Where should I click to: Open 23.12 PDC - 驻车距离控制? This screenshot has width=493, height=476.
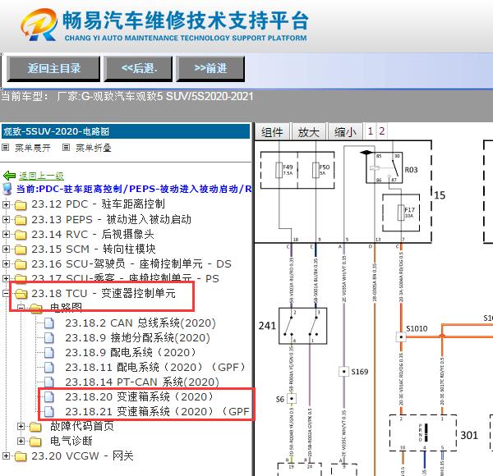click(x=98, y=204)
